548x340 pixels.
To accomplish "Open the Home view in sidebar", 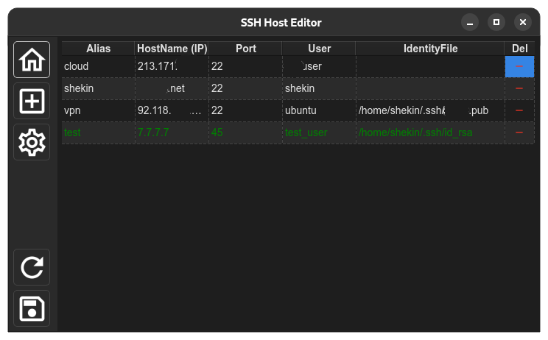I will tap(32, 60).
